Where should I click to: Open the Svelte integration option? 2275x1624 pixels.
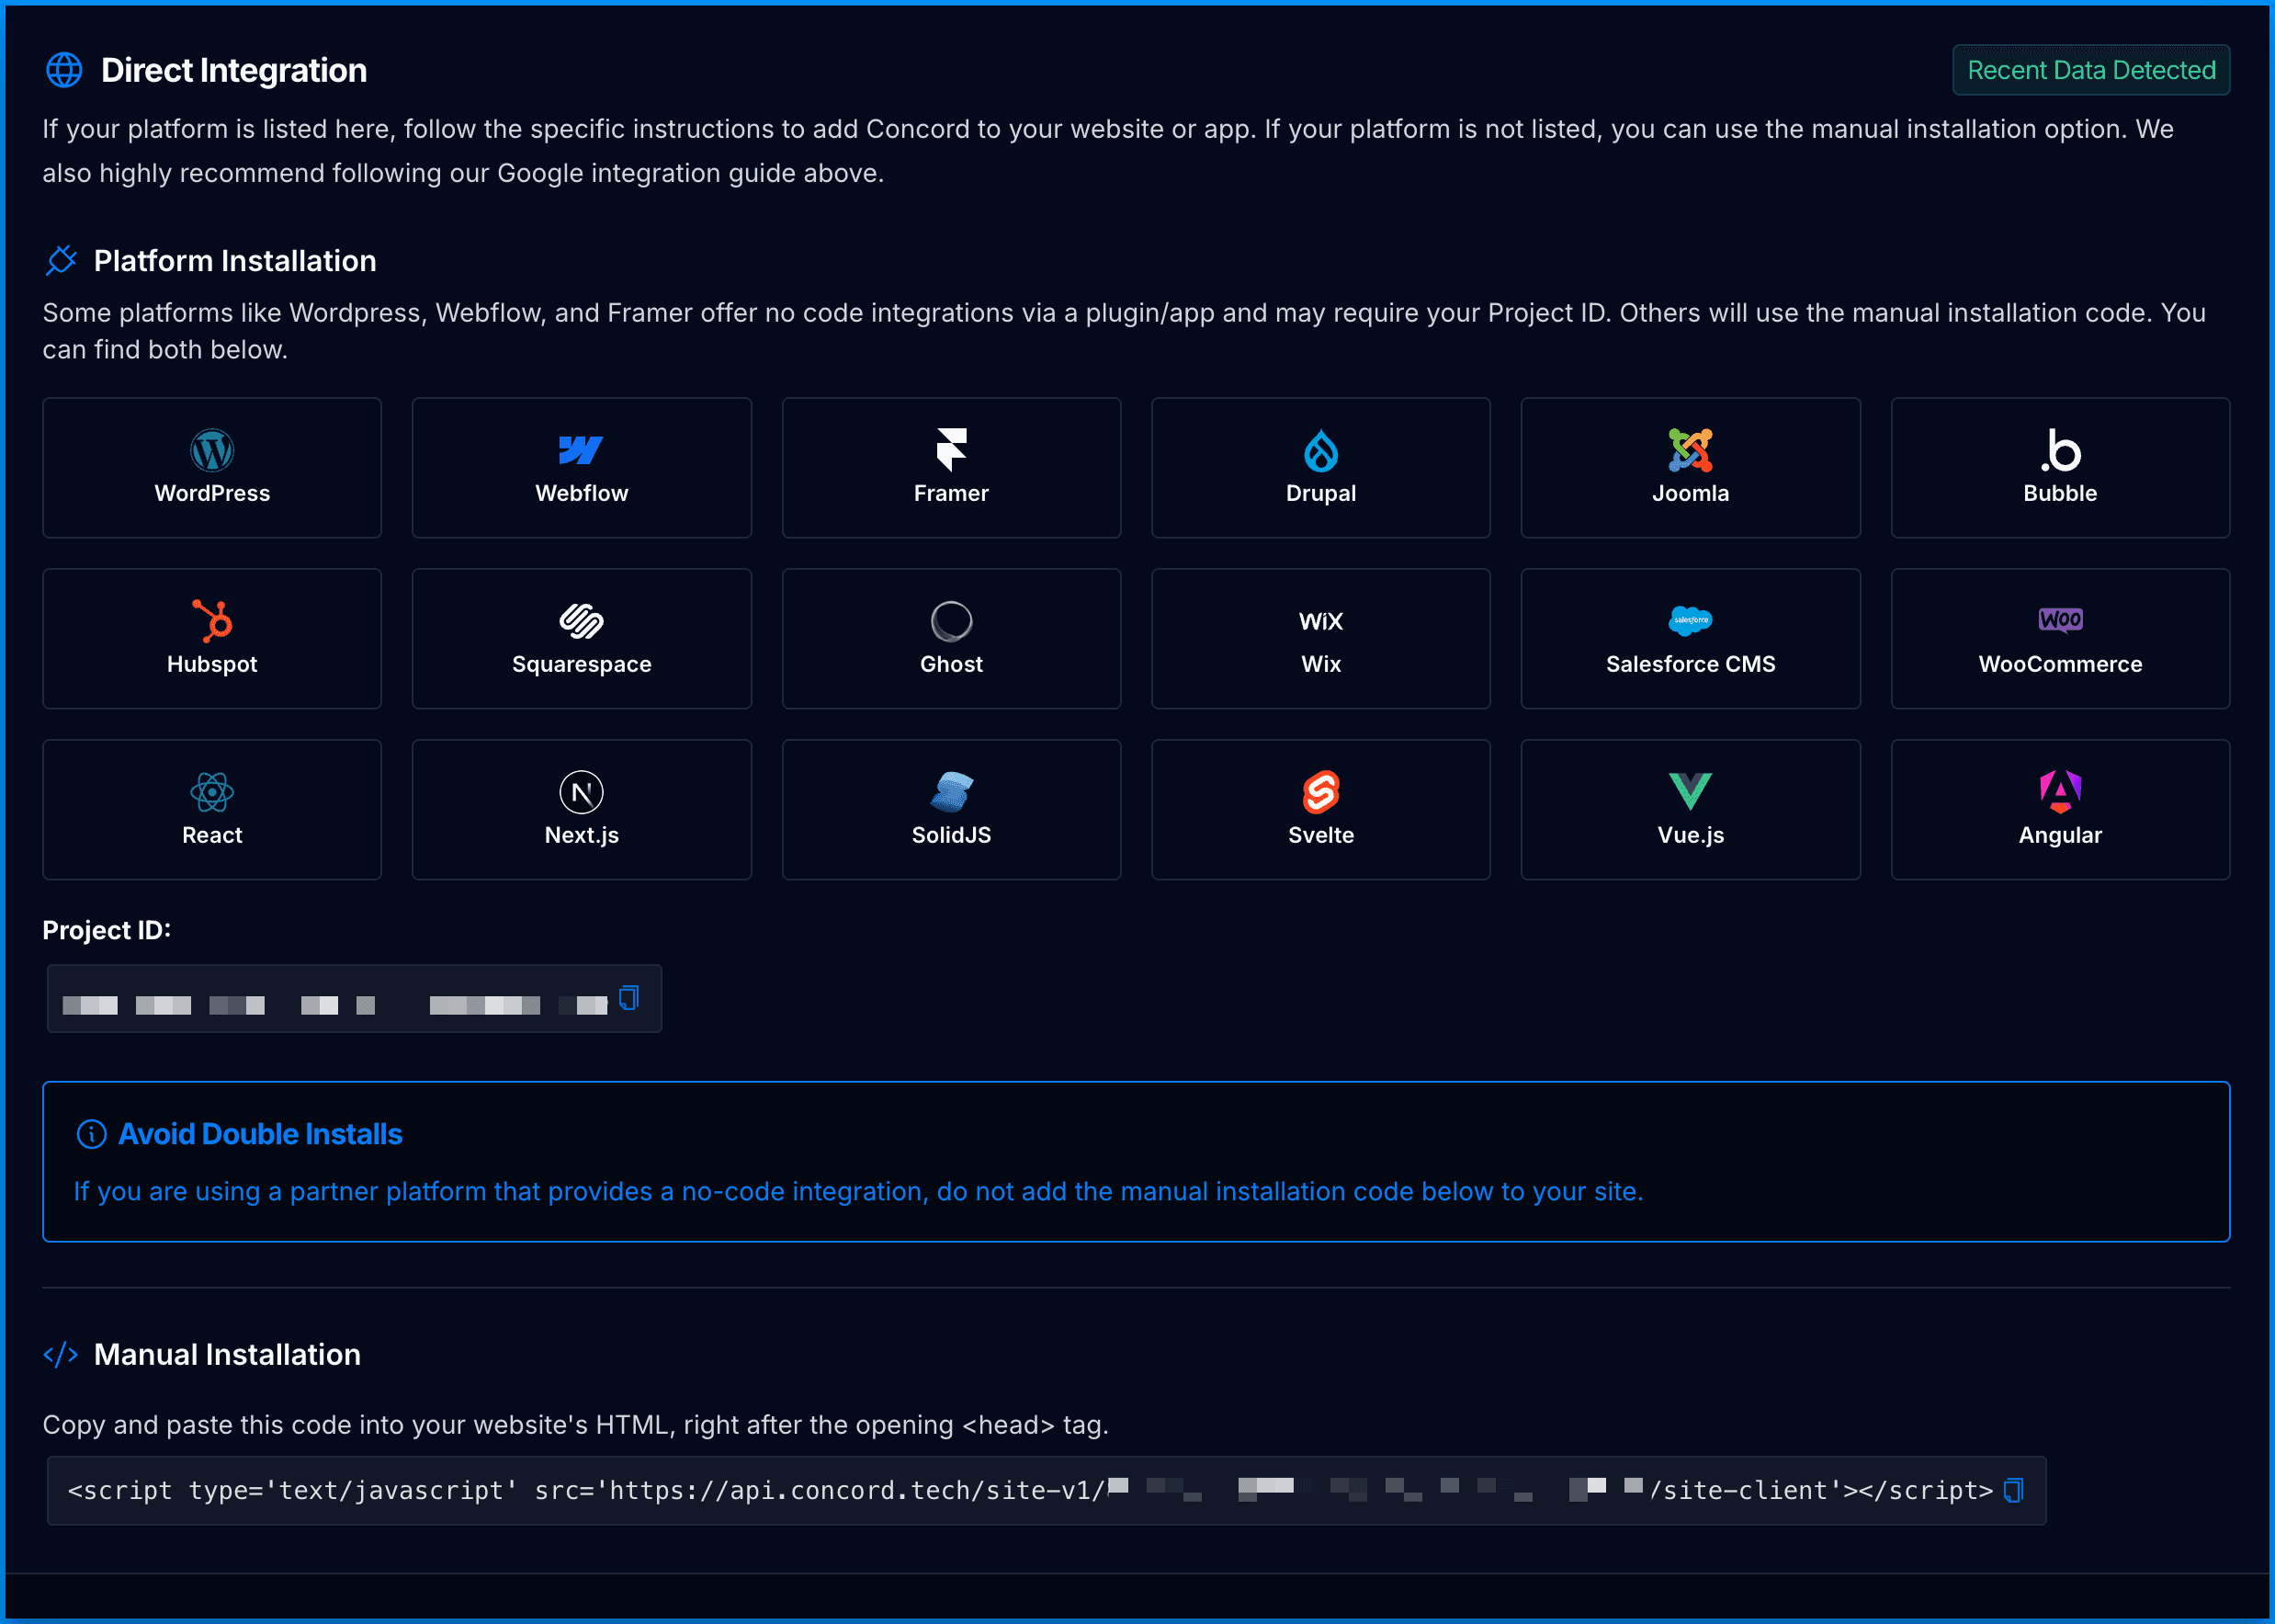[1320, 809]
